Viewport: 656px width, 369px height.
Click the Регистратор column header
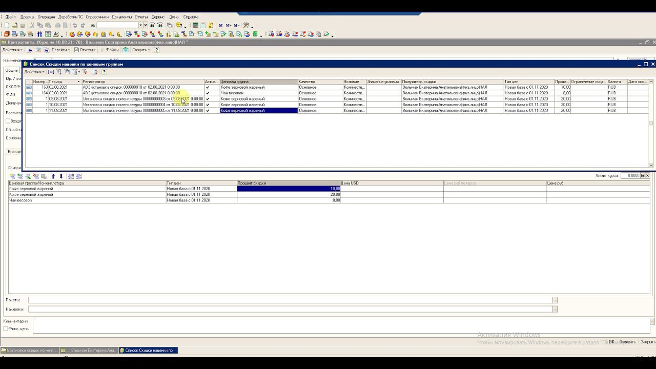(143, 81)
